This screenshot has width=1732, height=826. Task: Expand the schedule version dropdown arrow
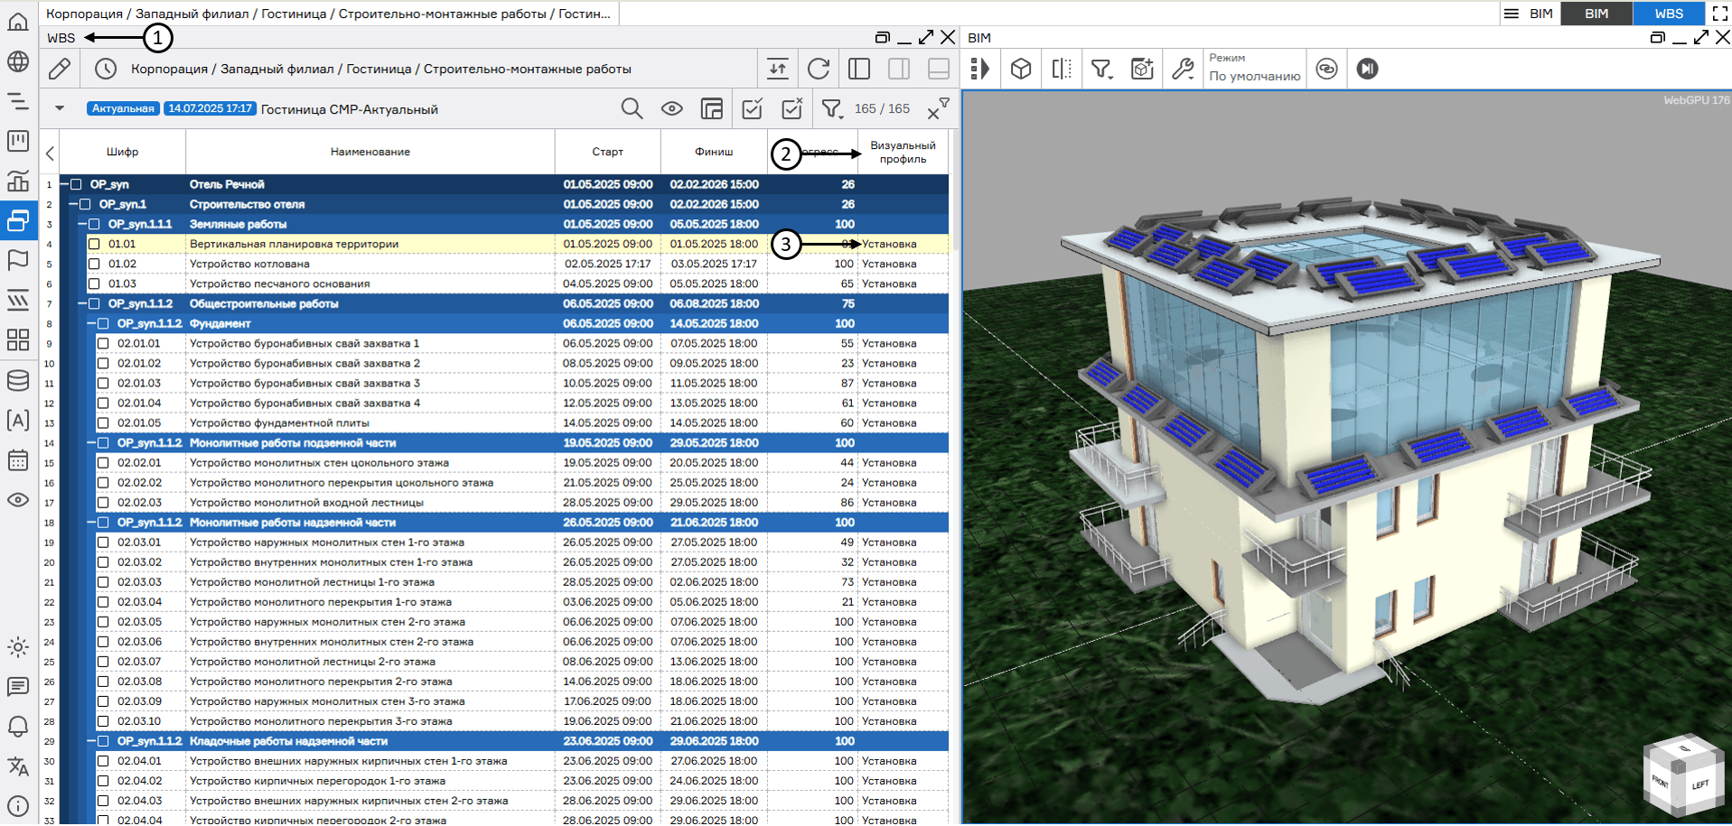point(60,108)
